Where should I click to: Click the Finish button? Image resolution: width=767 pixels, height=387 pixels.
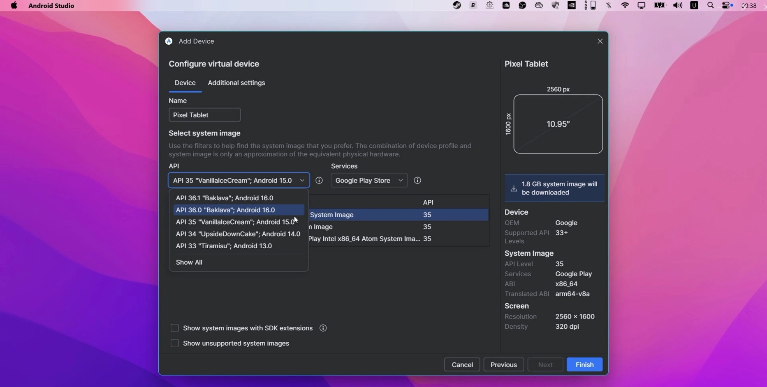coord(584,365)
